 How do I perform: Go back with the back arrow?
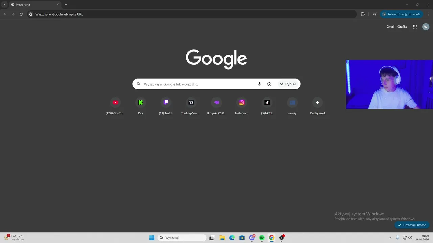click(5, 14)
